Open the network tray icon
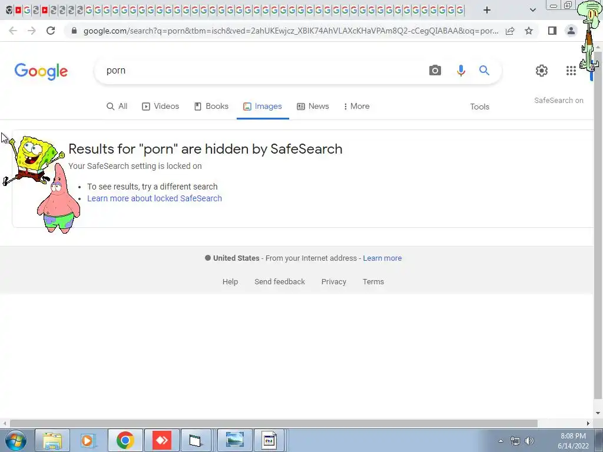This screenshot has height=452, width=603. (x=515, y=441)
